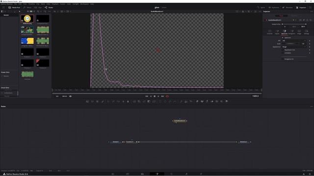
Task: Open Nodes panel options three-dot menu
Action: point(312,107)
